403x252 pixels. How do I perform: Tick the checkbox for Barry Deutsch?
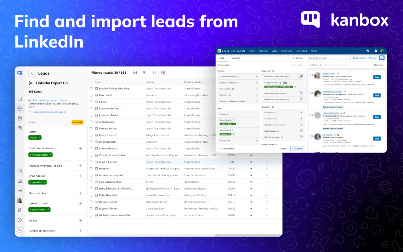(x=91, y=135)
